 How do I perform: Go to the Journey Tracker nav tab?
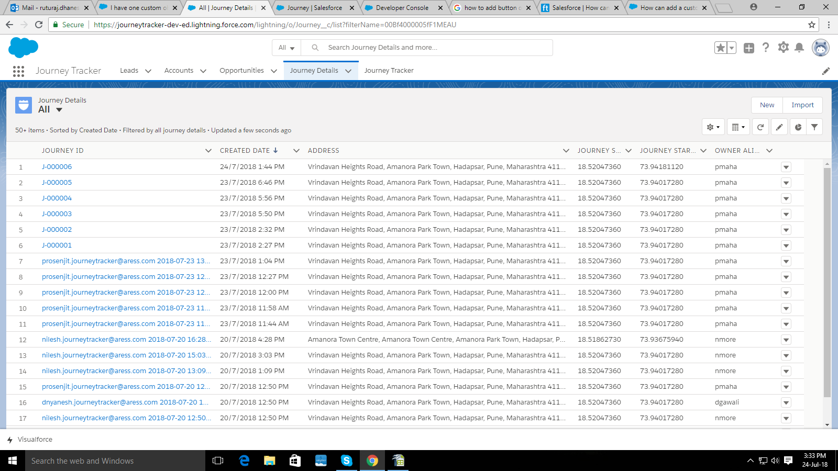pyautogui.click(x=389, y=71)
